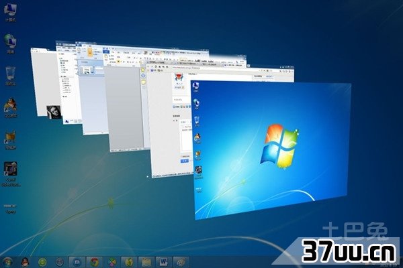Viewport: 403px width, 268px height.
Task: Open the orange box desktop shortcut below QQ game
Action: pos(11,140)
